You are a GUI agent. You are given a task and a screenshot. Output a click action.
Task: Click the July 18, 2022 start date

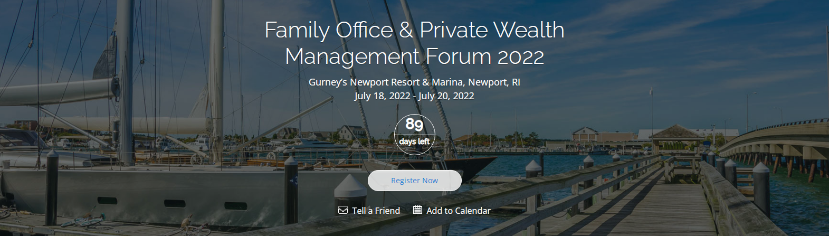tap(382, 96)
